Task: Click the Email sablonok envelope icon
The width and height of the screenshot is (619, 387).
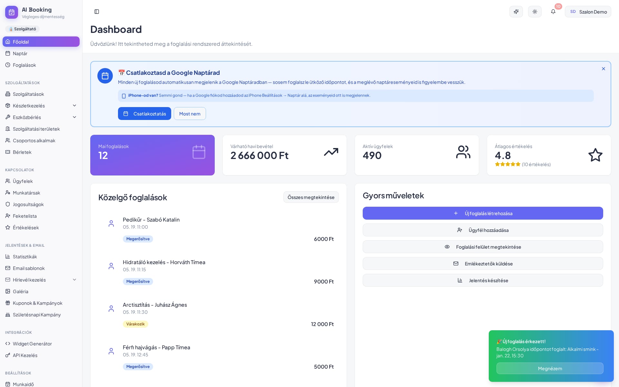Action: tap(8, 268)
